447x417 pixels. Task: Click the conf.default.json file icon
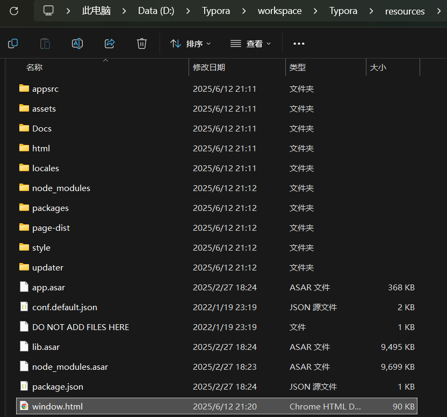[24, 307]
